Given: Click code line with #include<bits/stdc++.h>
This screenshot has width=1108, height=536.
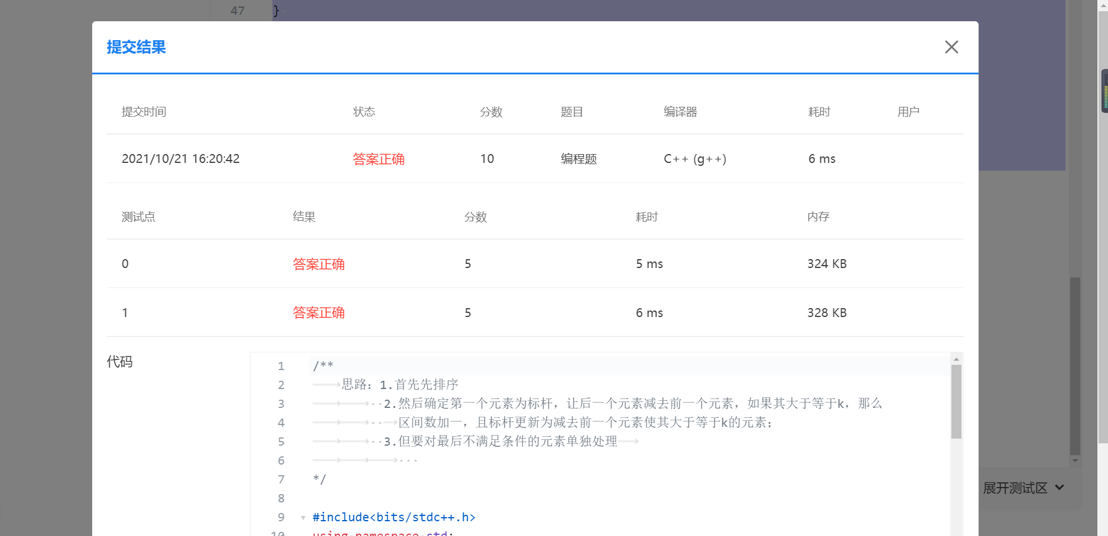Looking at the screenshot, I should click(394, 518).
